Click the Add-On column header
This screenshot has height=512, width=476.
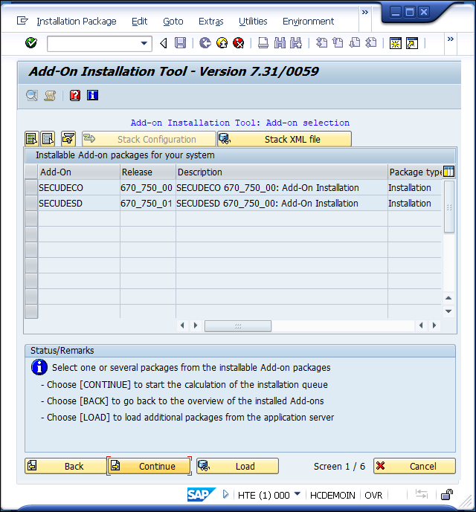[79, 172]
